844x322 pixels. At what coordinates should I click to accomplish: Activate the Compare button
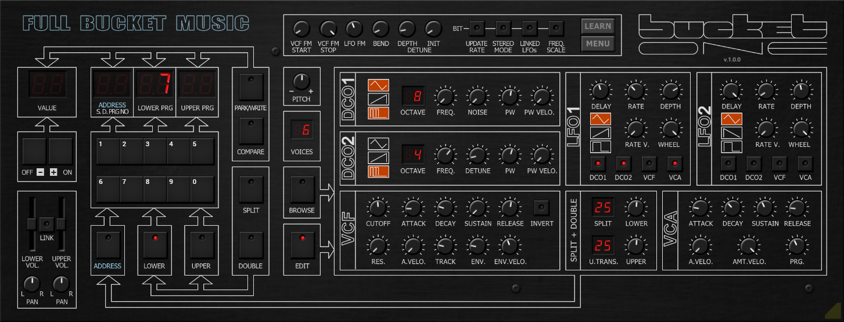pyautogui.click(x=250, y=131)
